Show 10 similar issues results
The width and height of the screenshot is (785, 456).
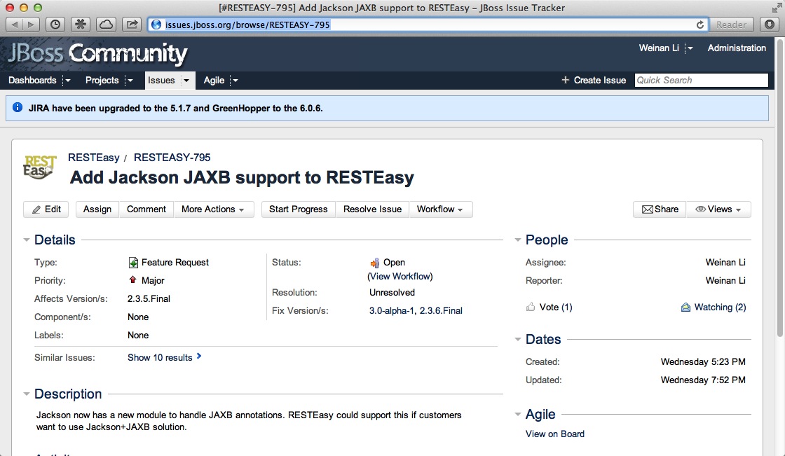point(160,357)
